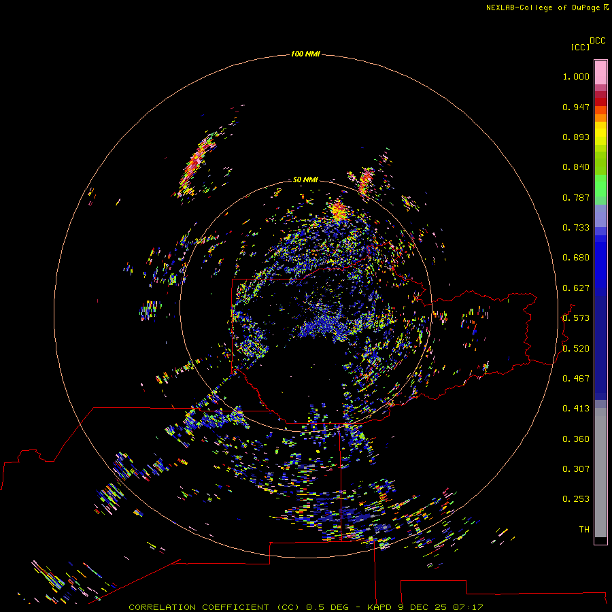Click the TH threshold label

[583, 529]
